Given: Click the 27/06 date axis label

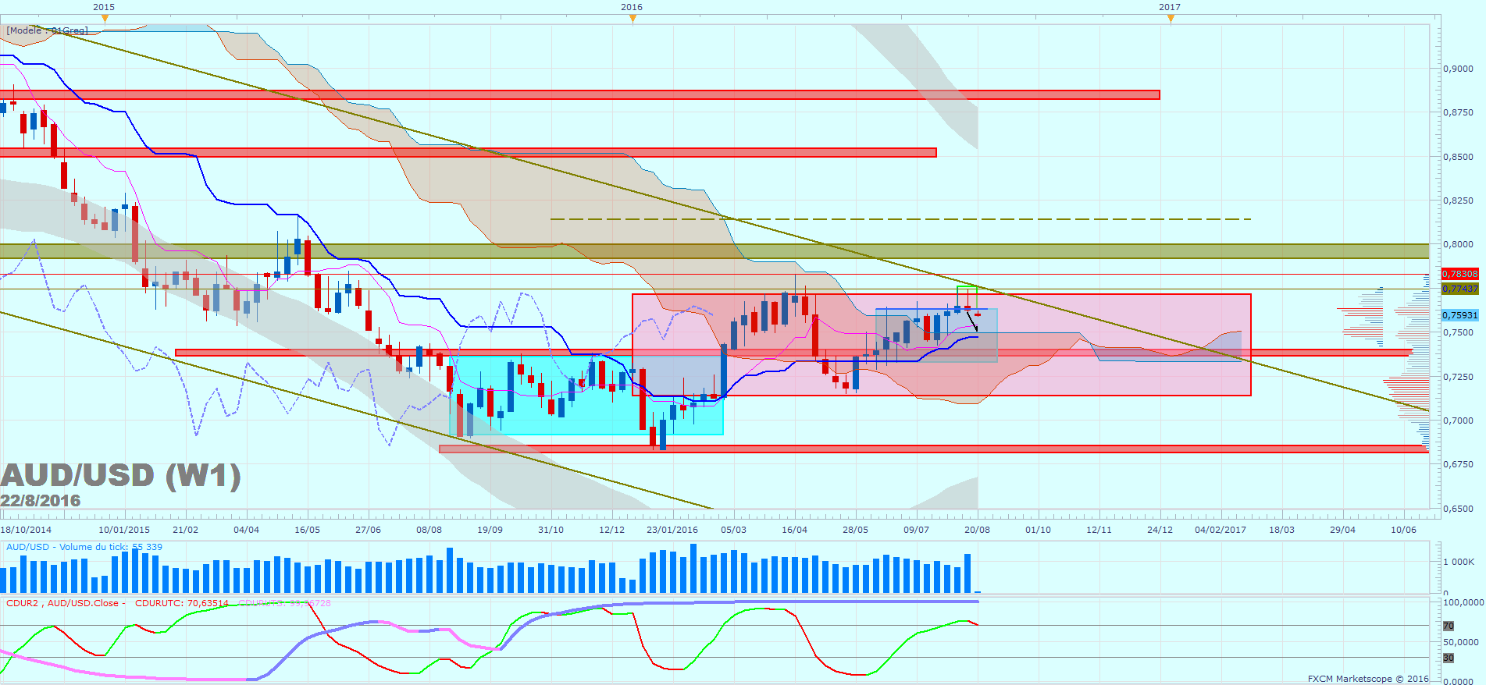Looking at the screenshot, I should [368, 530].
